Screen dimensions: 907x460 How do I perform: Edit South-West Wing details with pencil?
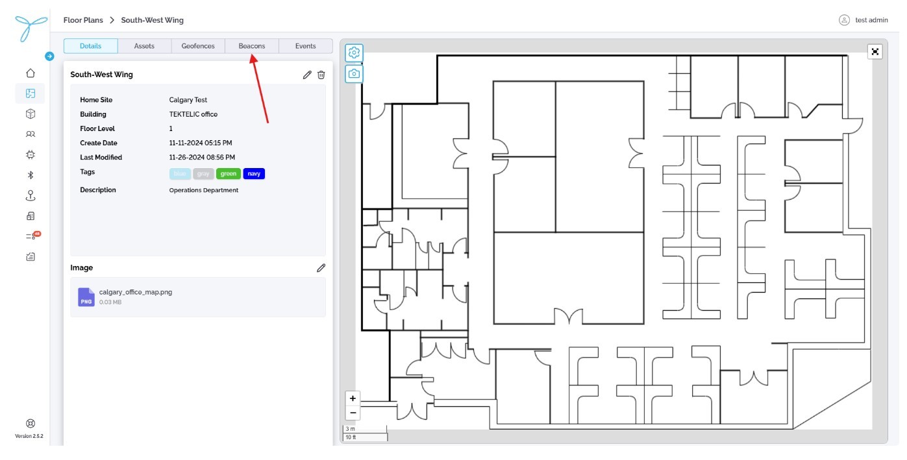(307, 75)
